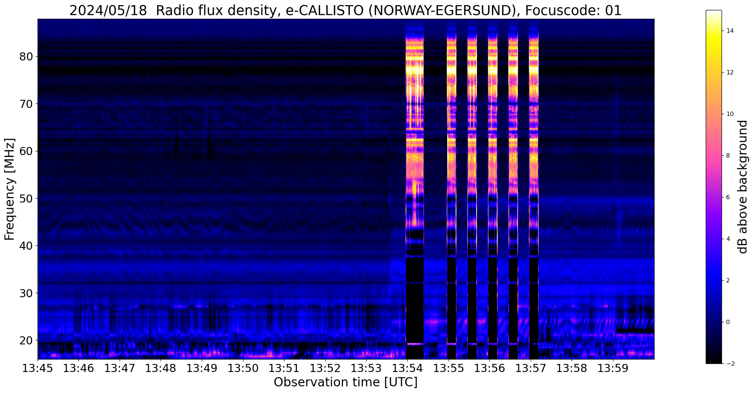This screenshot has width=754, height=393.
Task: Click the 30 MHz frequency tick label
Action: (x=26, y=293)
